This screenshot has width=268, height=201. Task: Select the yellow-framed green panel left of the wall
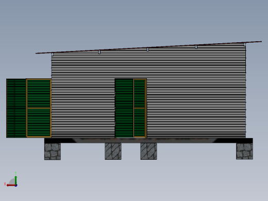tap(39, 108)
